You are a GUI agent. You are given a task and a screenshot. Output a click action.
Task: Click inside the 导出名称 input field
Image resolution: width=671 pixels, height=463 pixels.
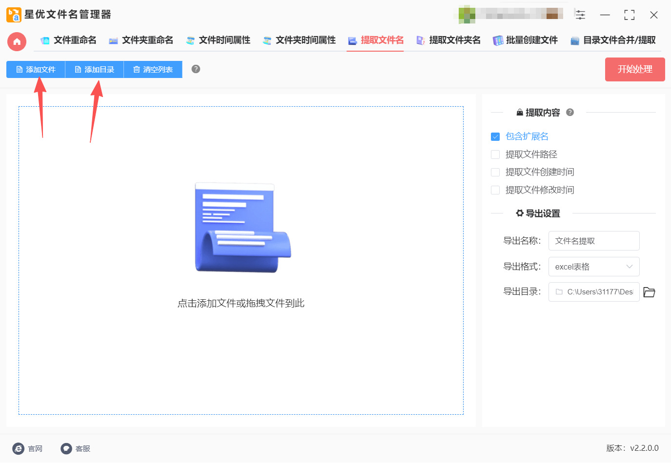pyautogui.click(x=594, y=240)
